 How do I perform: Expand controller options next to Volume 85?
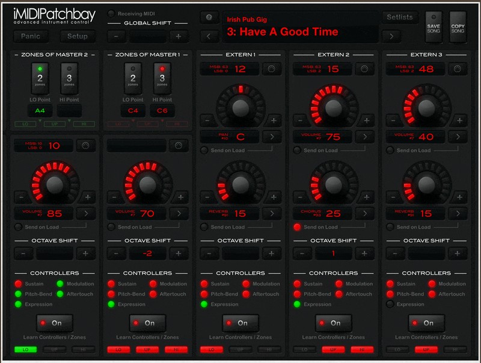point(87,213)
